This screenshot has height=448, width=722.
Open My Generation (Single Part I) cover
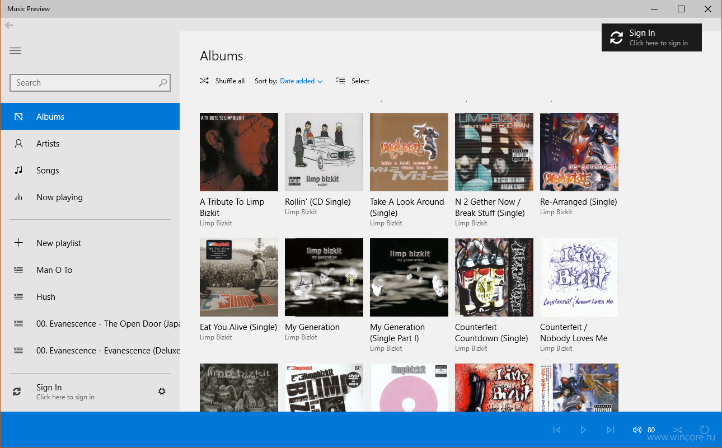(x=409, y=277)
